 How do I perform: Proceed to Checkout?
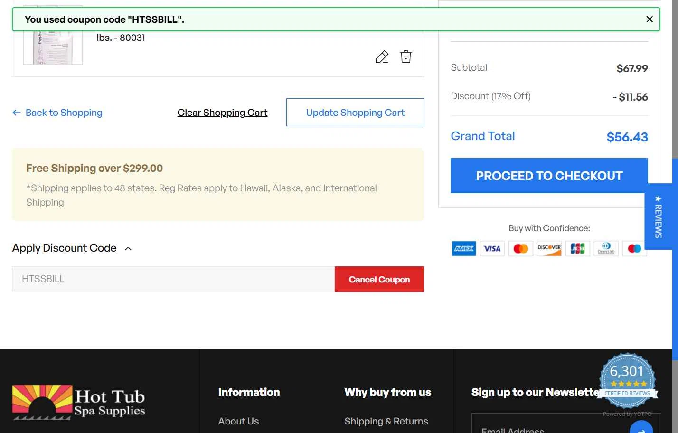549,176
